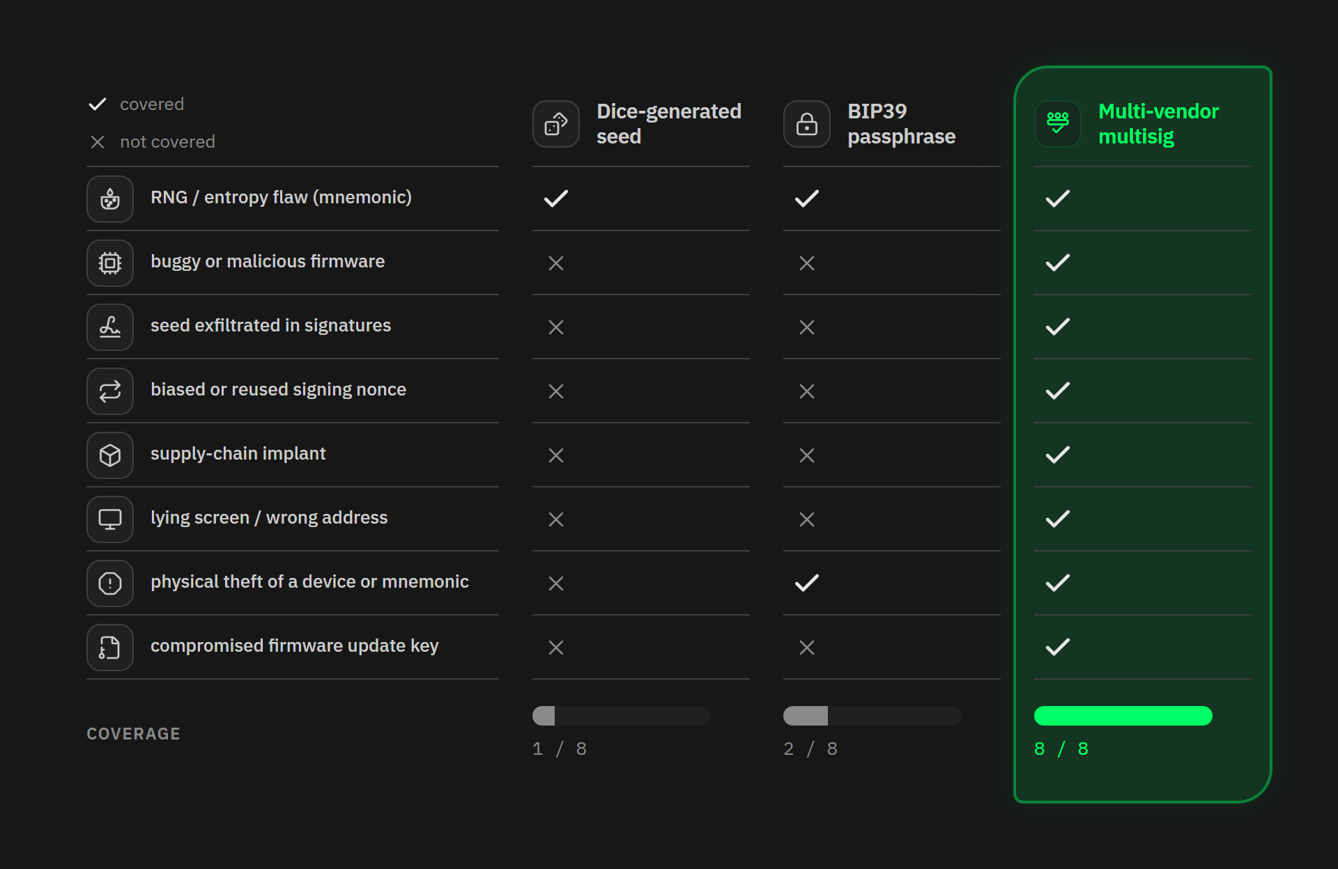1338x869 pixels.
Task: Click the '2 / 8' coverage score
Action: 810,749
